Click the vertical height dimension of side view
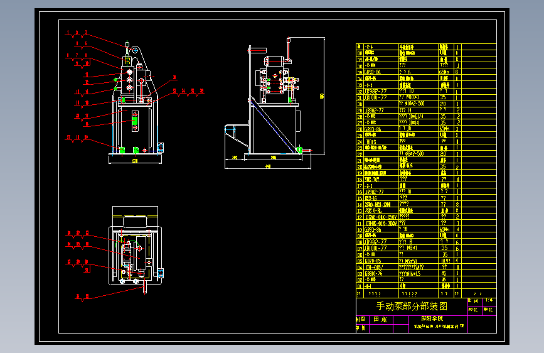The height and width of the screenshot is (353, 544). click(x=322, y=96)
